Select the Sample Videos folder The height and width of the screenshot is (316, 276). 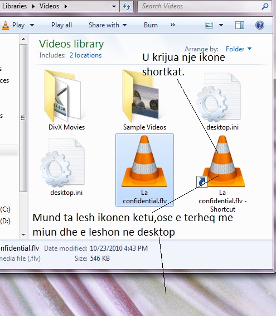tap(144, 100)
